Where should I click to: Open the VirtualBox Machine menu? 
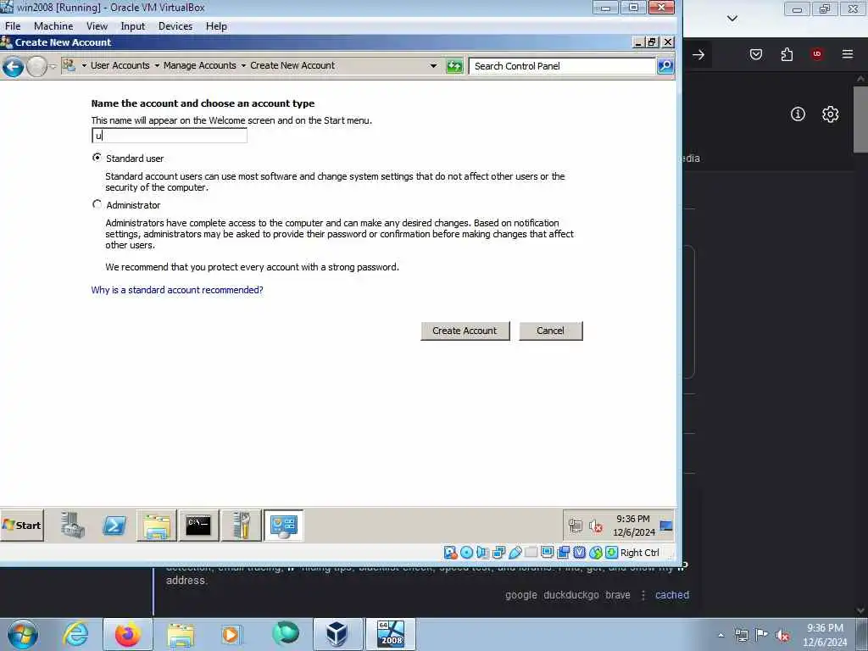coord(53,26)
